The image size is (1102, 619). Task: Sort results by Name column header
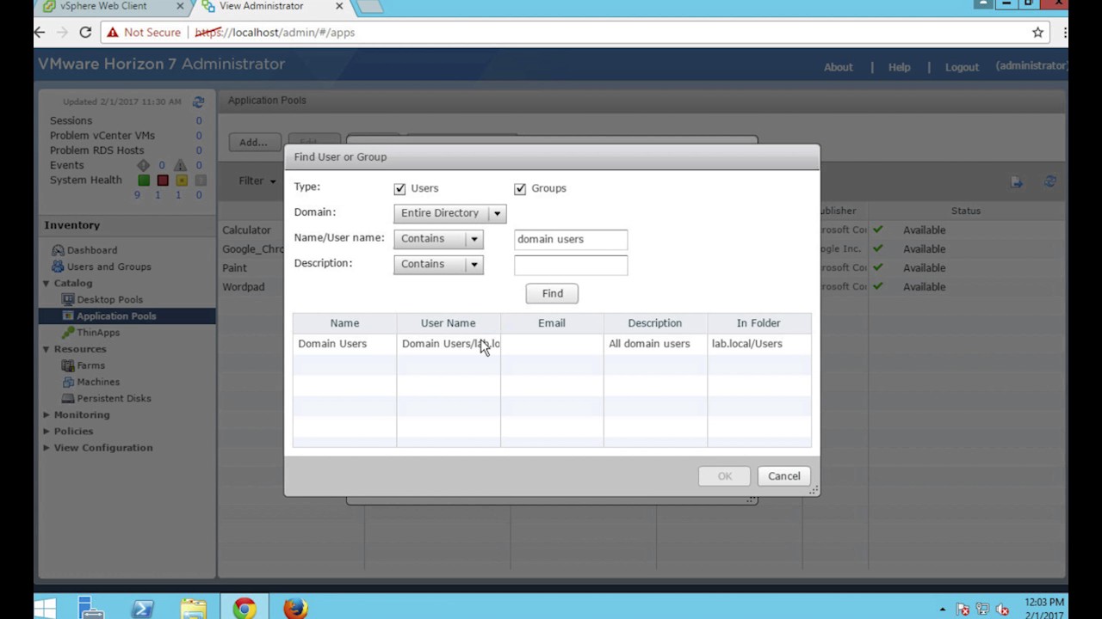coord(344,323)
